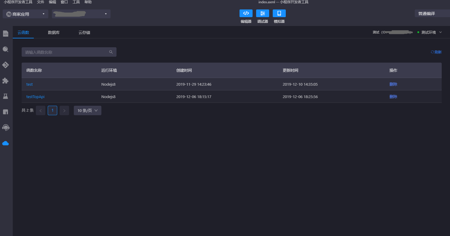Click the 刷新 refresh link
Viewport: 450px width, 236px height.
click(436, 52)
